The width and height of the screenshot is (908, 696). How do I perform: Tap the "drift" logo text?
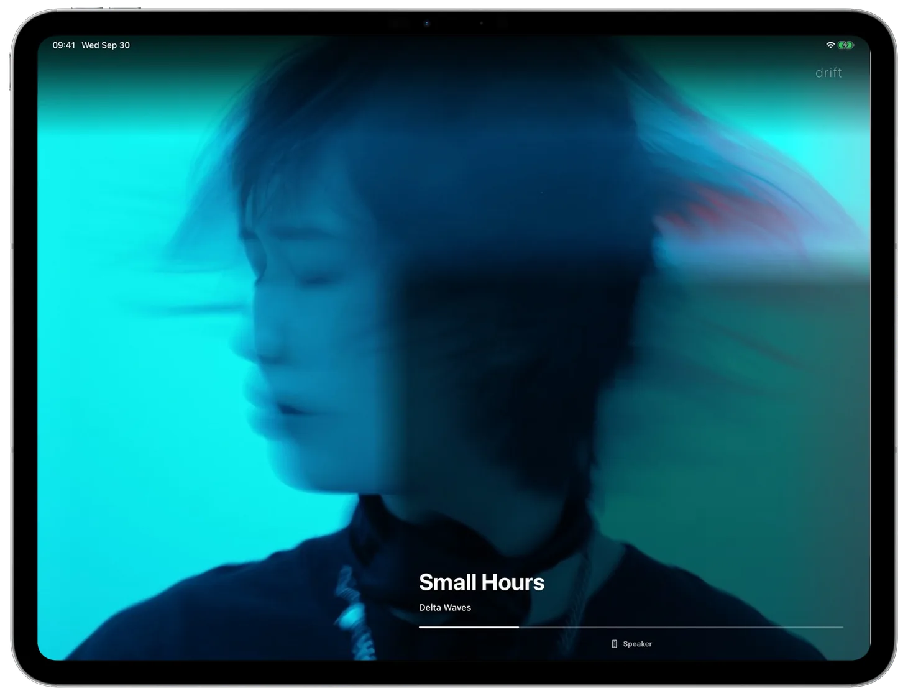(x=828, y=73)
